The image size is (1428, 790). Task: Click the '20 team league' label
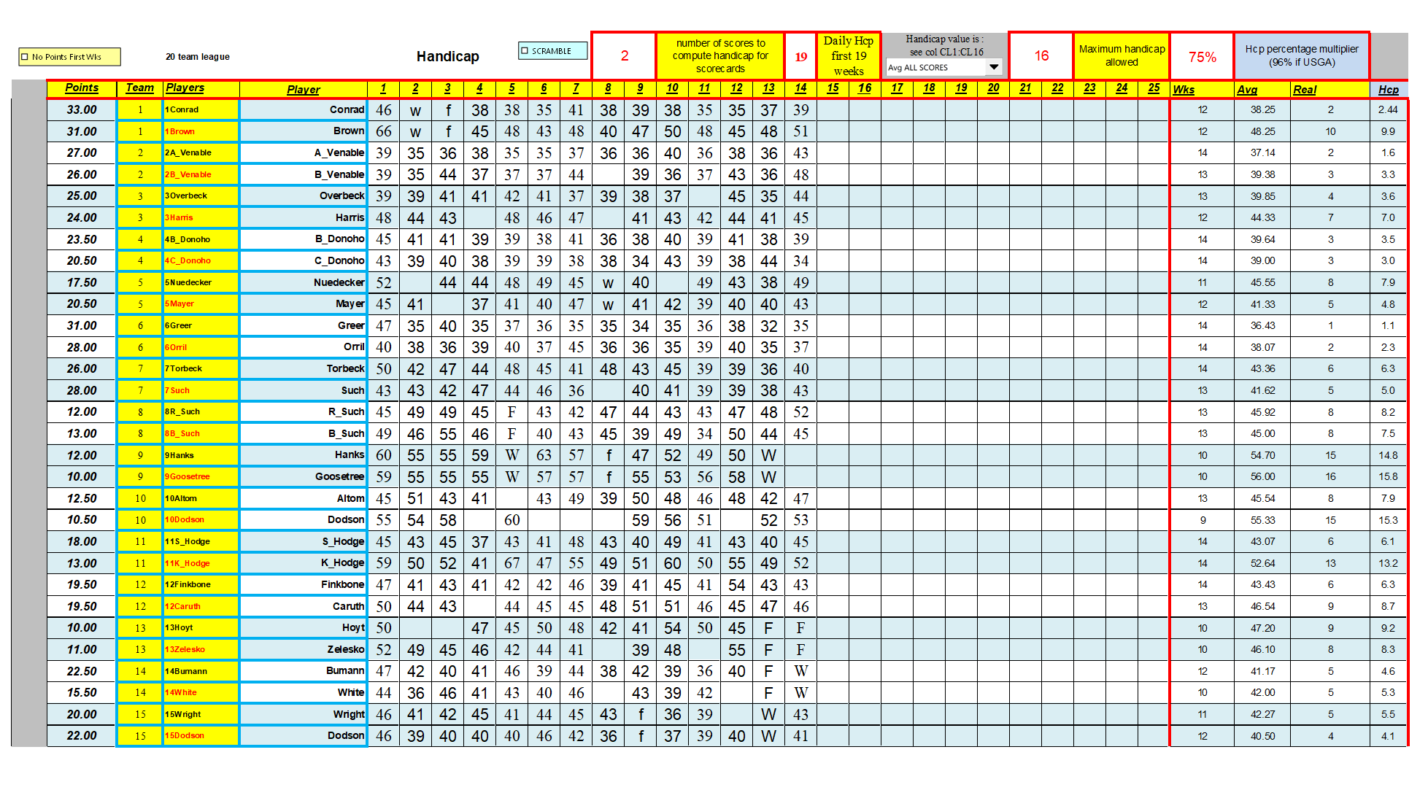point(198,57)
